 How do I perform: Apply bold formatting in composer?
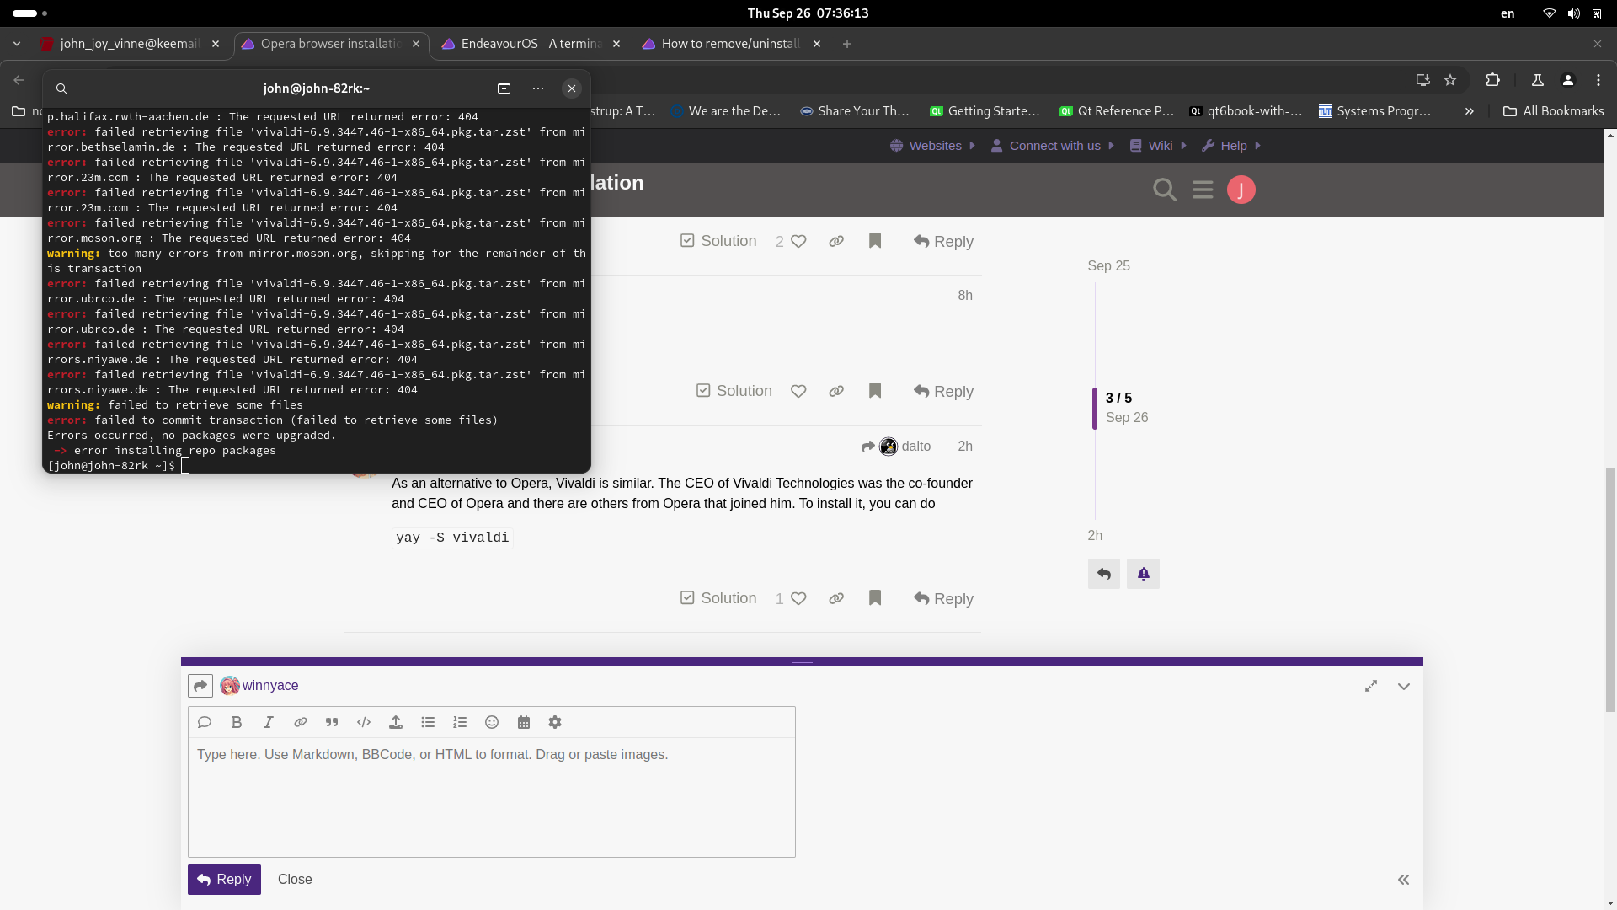pyautogui.click(x=237, y=722)
